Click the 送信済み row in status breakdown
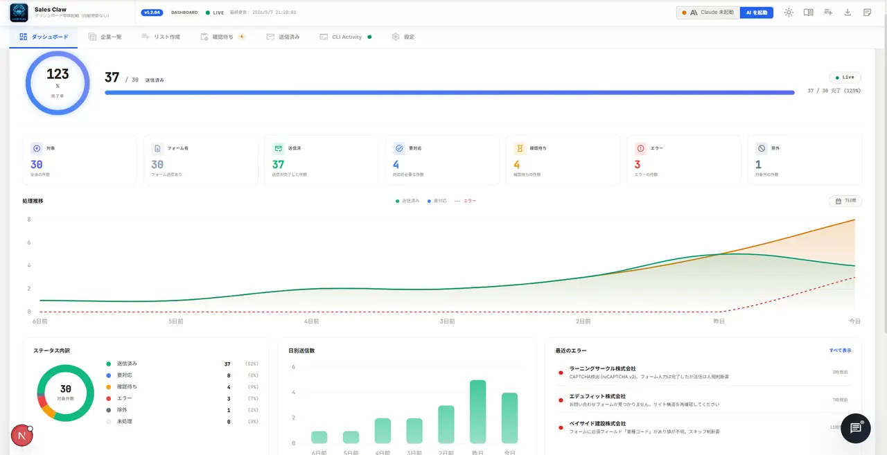Screen dimensions: 887x455 [182, 364]
